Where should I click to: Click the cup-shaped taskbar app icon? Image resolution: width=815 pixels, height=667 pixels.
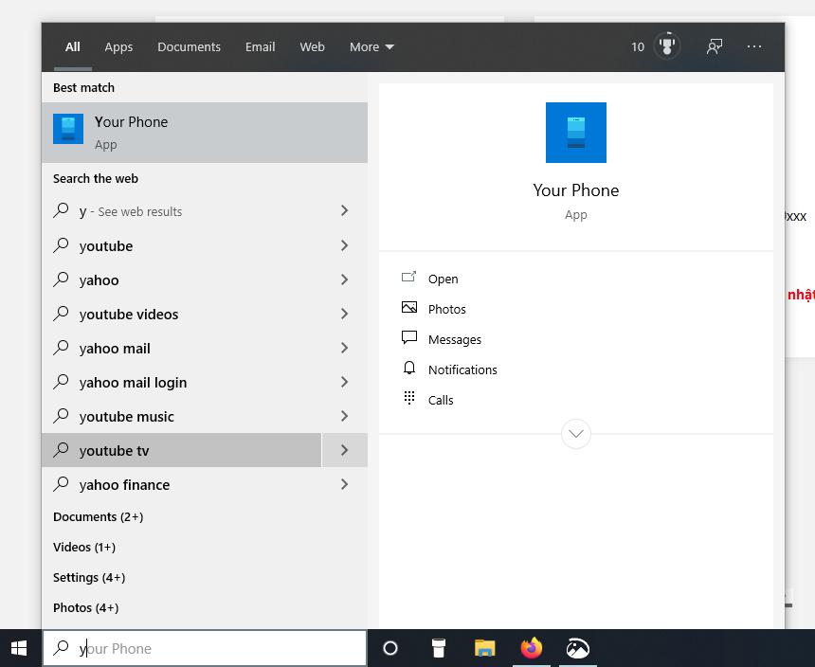[x=439, y=648]
